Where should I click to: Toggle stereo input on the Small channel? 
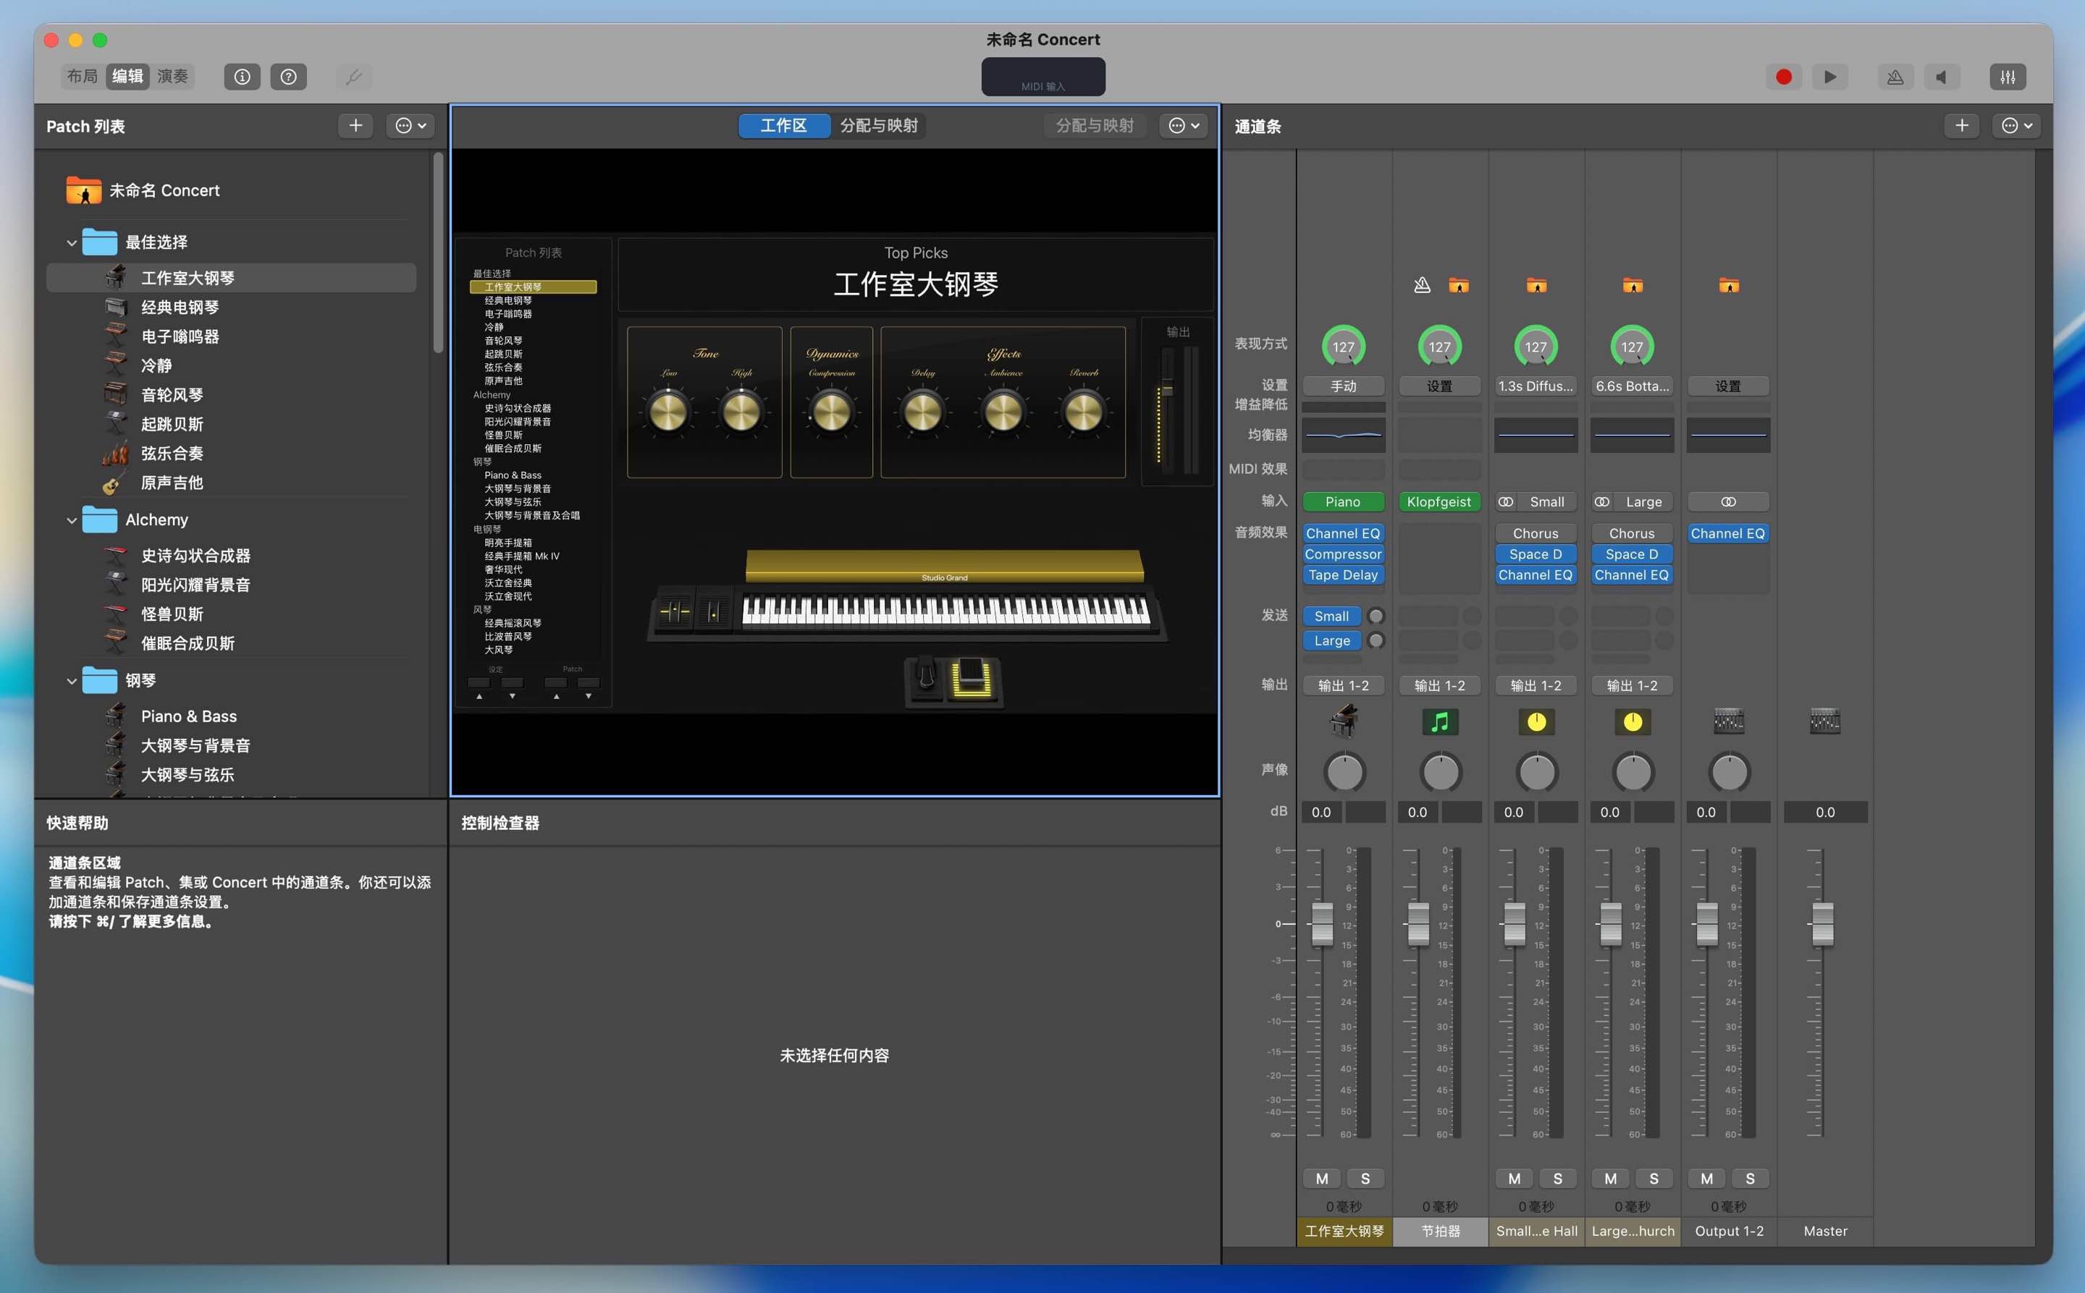click(x=1506, y=501)
